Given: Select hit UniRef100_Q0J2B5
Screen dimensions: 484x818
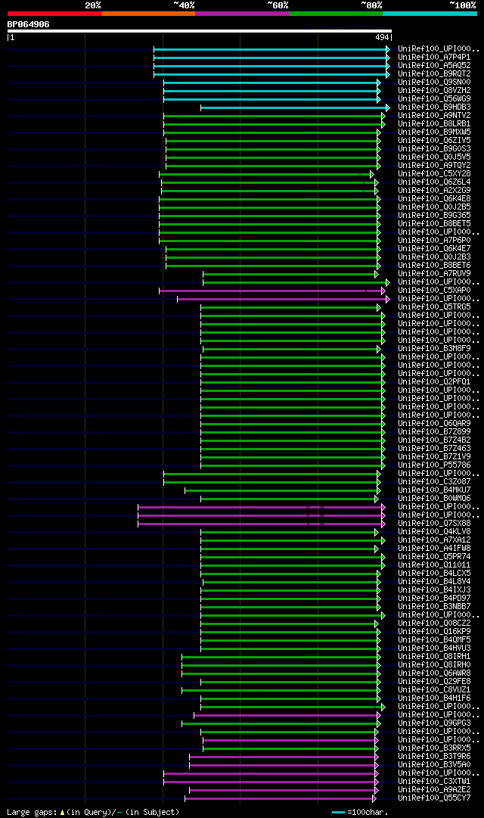Looking at the screenshot, I should pyautogui.click(x=434, y=207).
